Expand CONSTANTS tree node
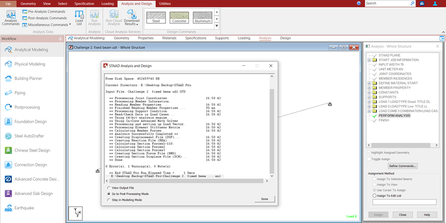Screen dimensions: 446x223 pyautogui.click(x=369, y=93)
